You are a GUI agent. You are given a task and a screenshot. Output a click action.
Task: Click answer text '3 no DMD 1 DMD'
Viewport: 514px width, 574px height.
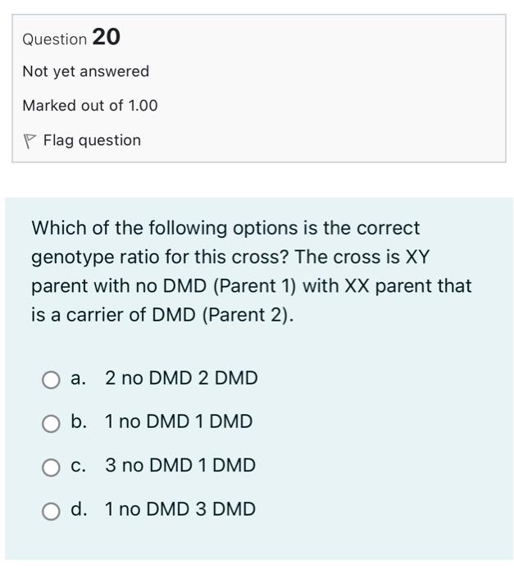point(180,465)
